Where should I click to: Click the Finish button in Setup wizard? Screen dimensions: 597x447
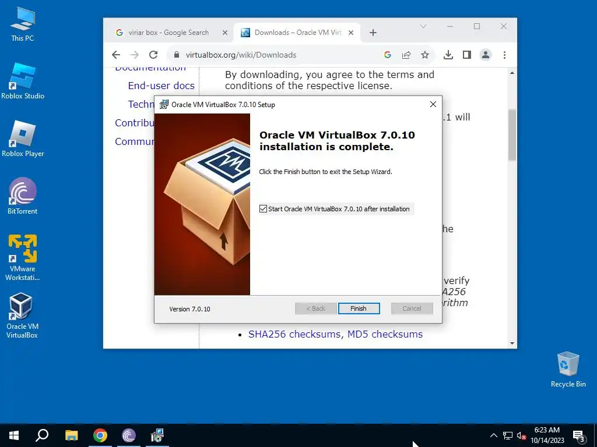(x=359, y=308)
